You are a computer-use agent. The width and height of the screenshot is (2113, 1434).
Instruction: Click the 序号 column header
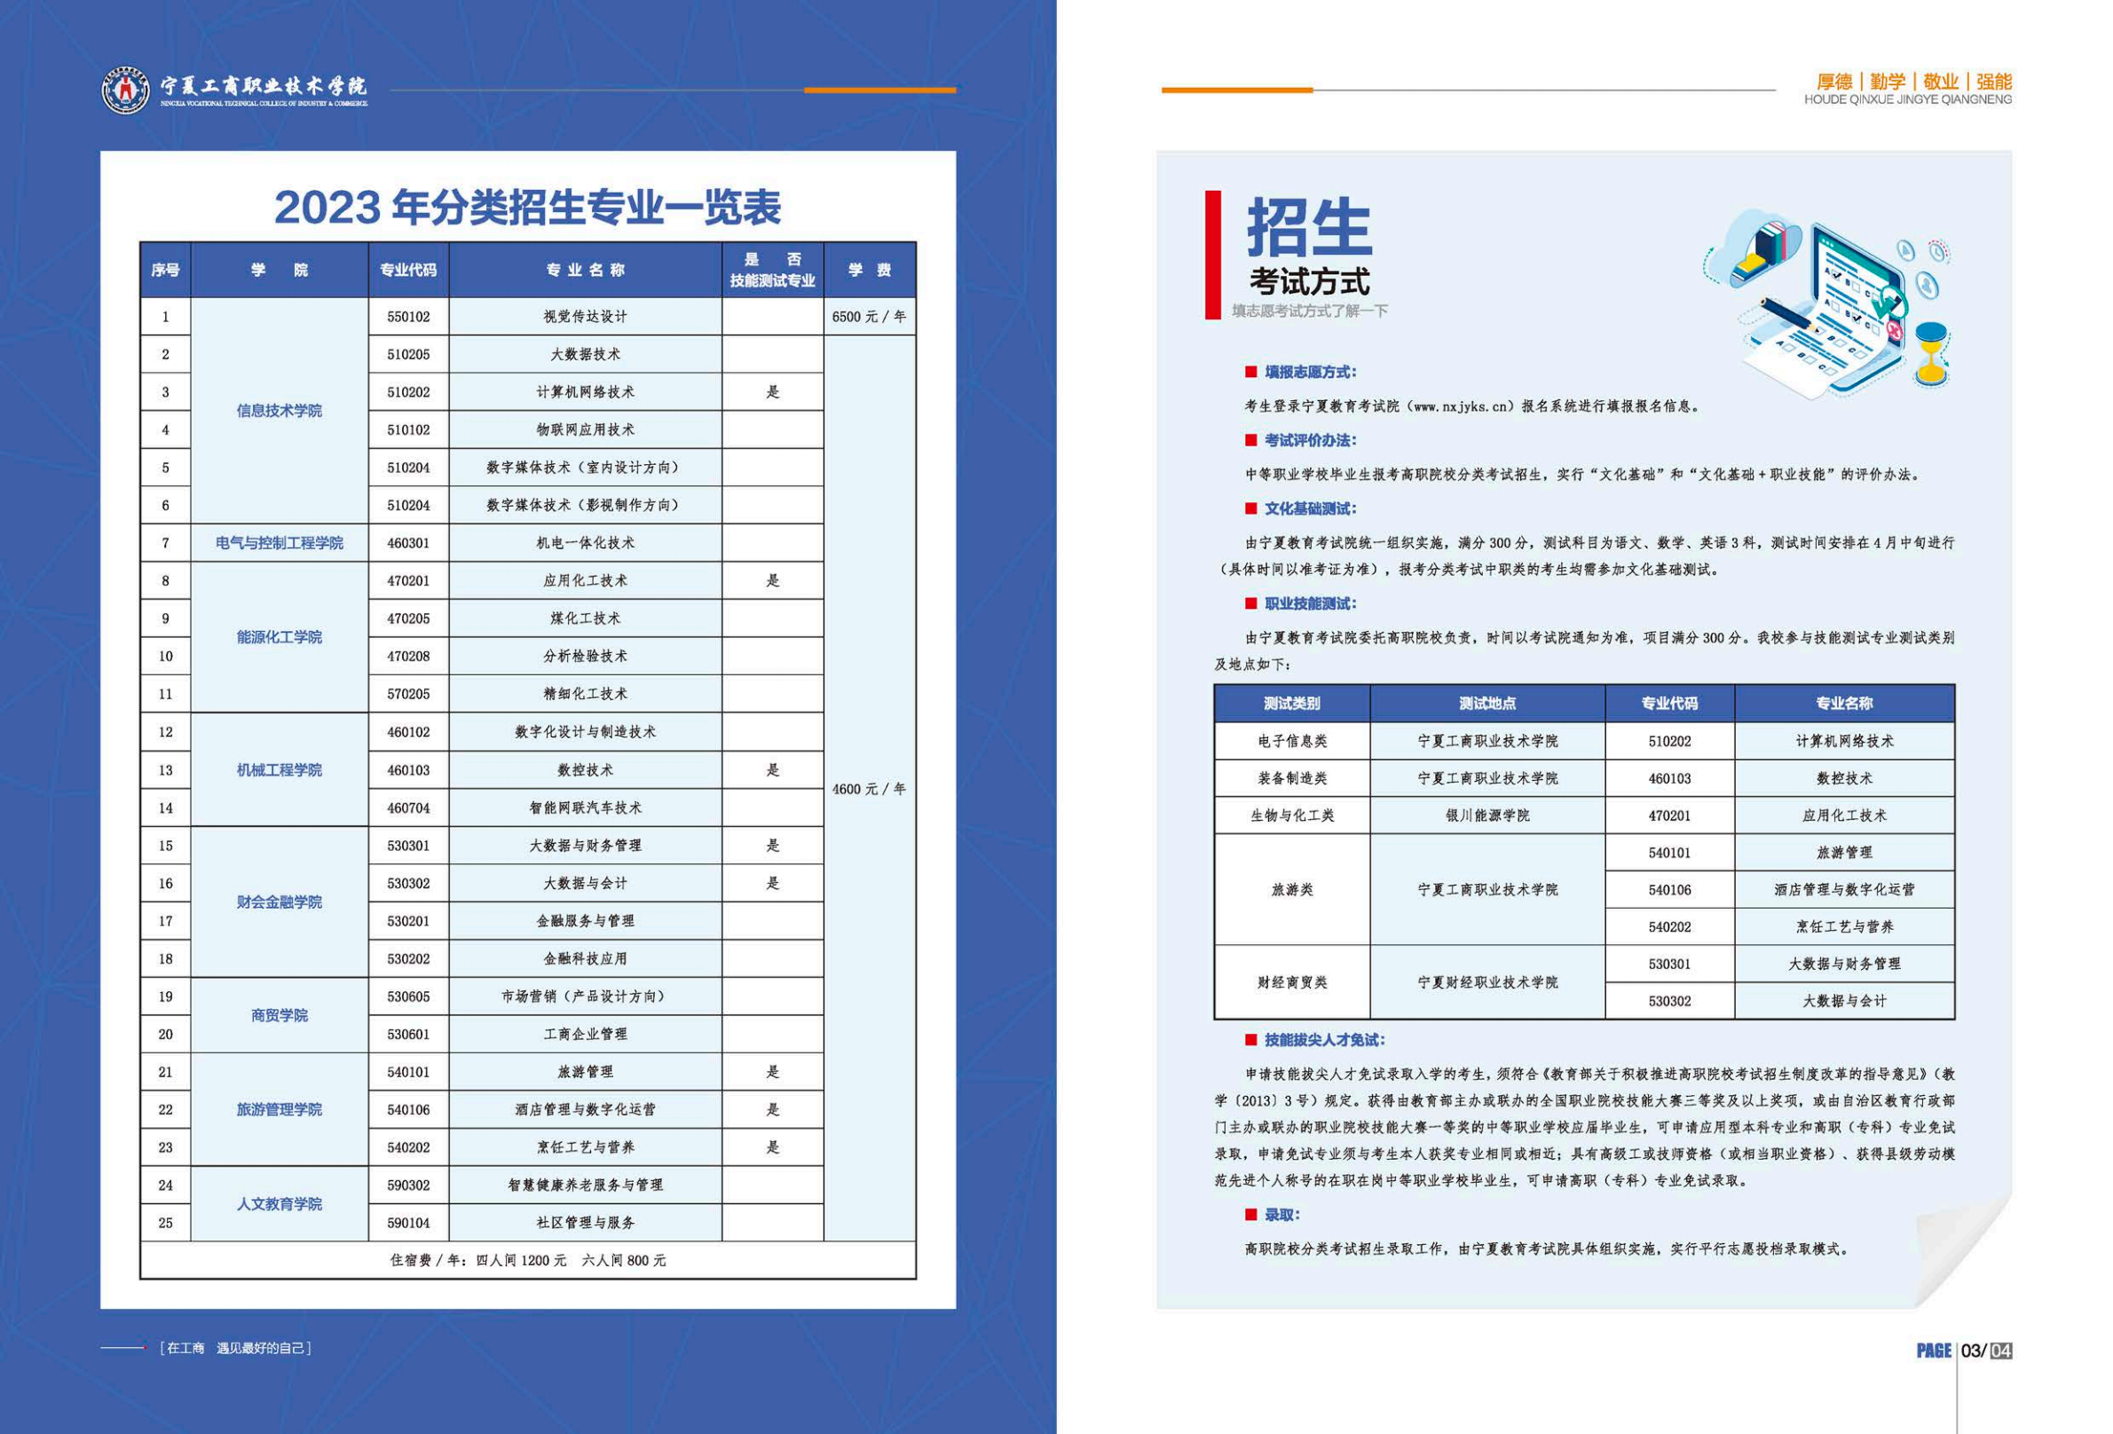(x=165, y=270)
